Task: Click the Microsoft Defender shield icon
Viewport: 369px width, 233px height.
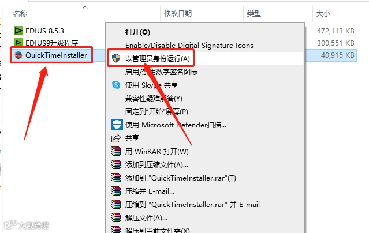Action: click(x=117, y=125)
